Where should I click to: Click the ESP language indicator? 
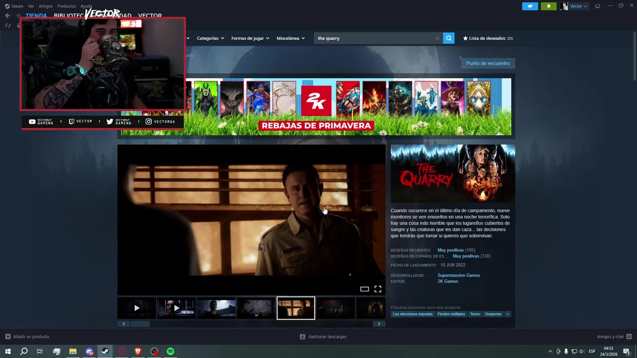(592, 352)
